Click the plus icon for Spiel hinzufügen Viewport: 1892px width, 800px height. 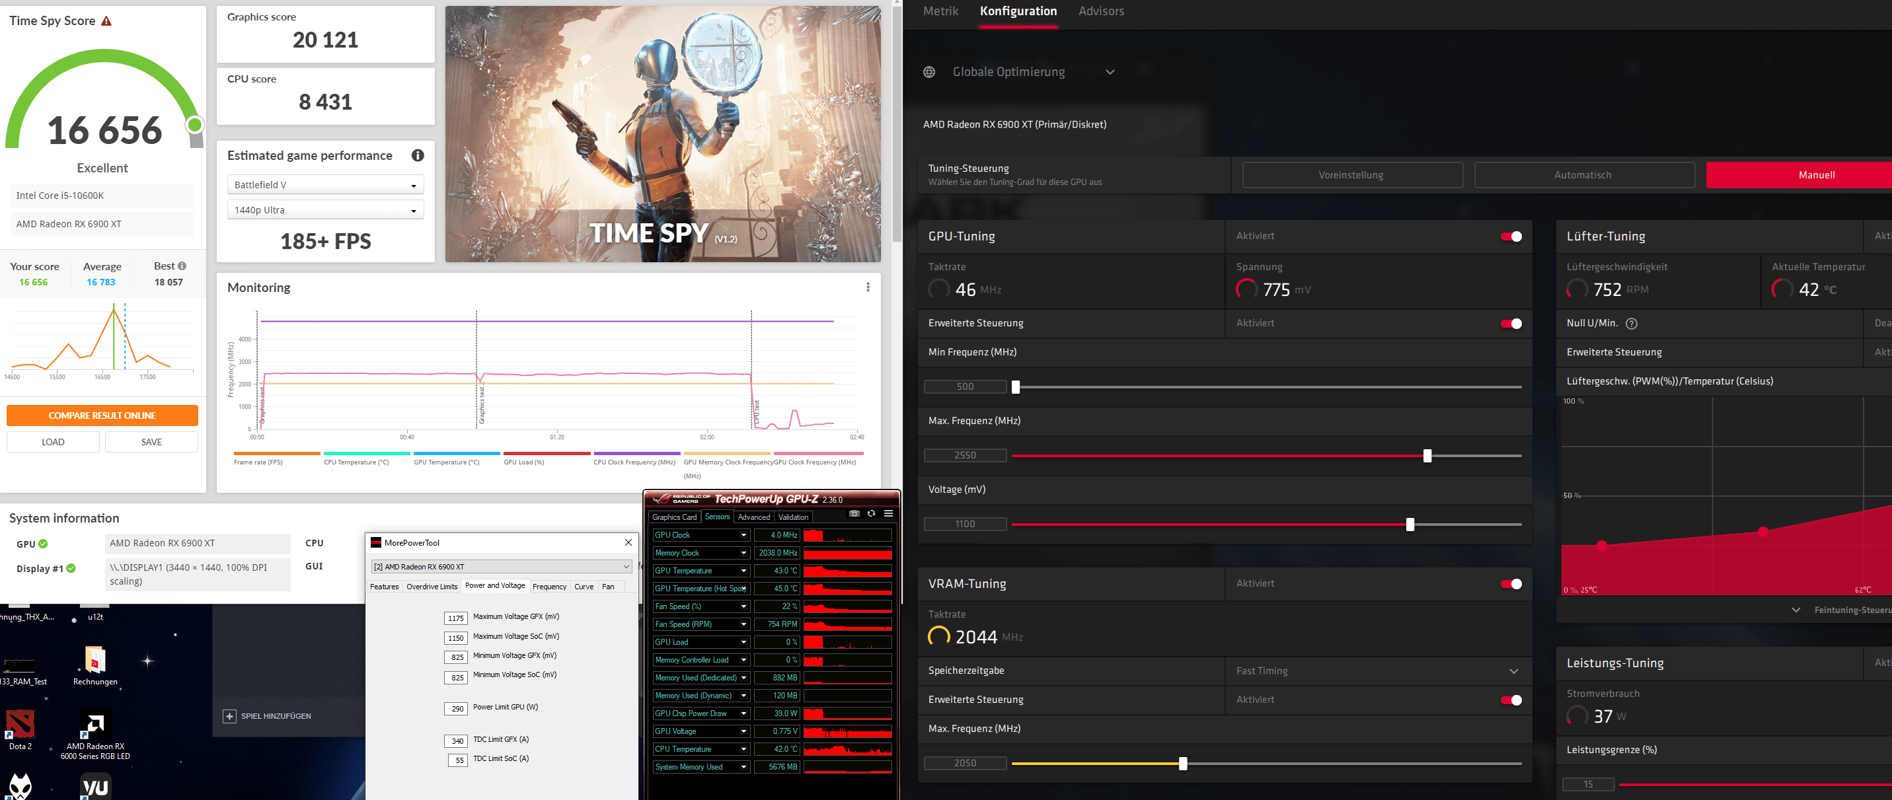pos(229,716)
